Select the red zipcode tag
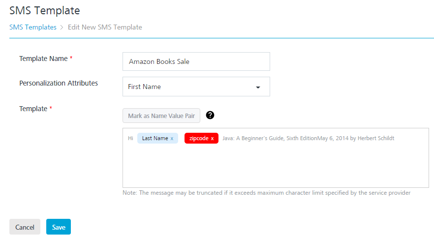This screenshot has height=238, width=434. coord(199,139)
